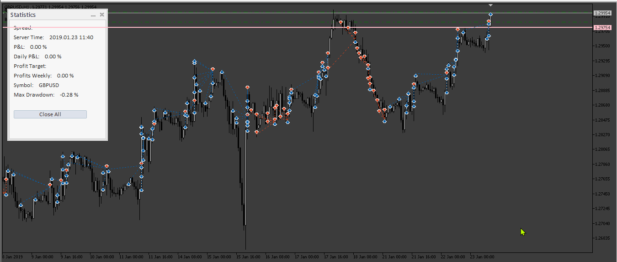Viewport: 617px width, 262px height.
Task: Click the 1.27245 price scale label
Action: [603, 209]
